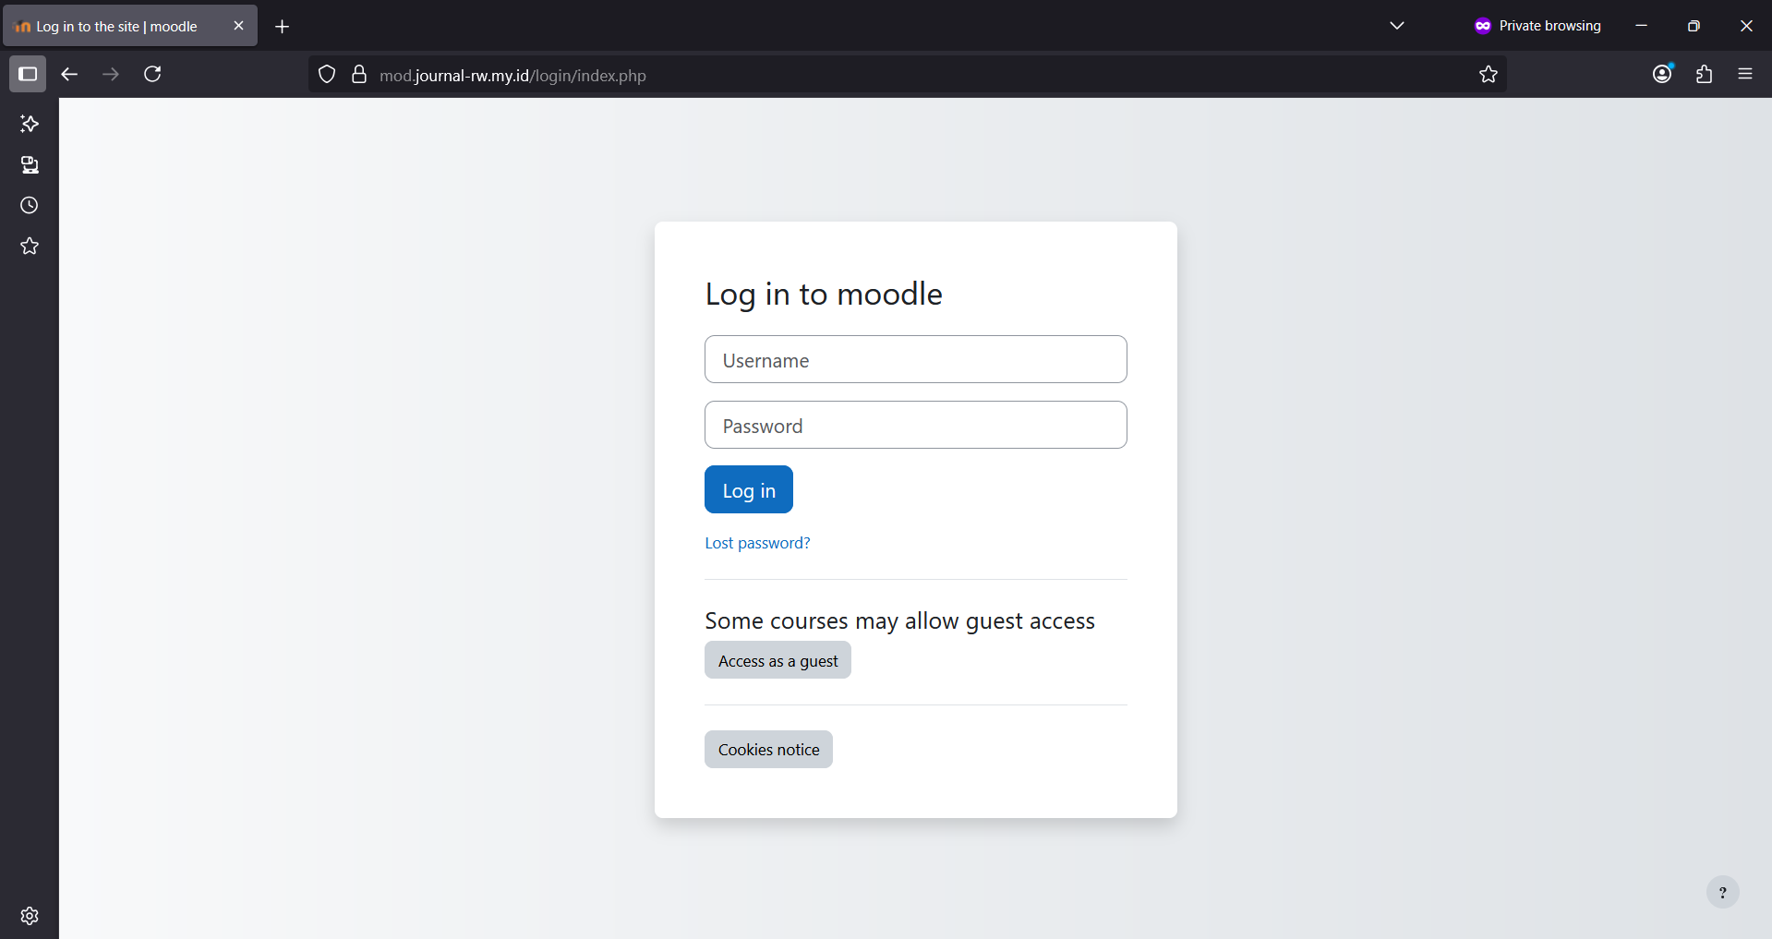This screenshot has width=1772, height=939.
Task: Toggle the browser sidebar panel button
Action: [28, 74]
